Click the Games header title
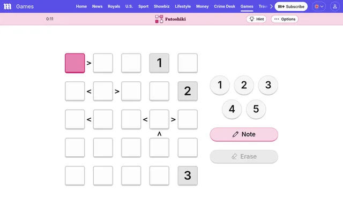Image resolution: width=343 pixels, height=214 pixels. (25, 6)
